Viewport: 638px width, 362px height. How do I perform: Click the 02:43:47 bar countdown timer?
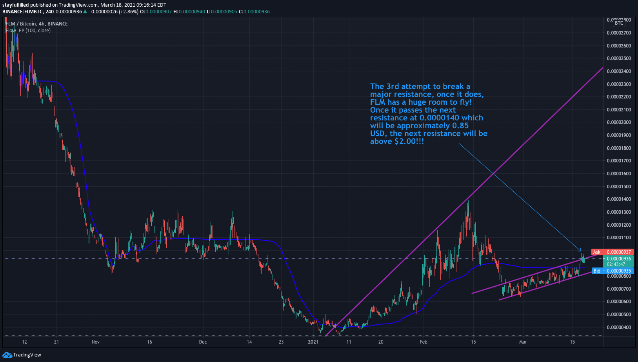616,264
